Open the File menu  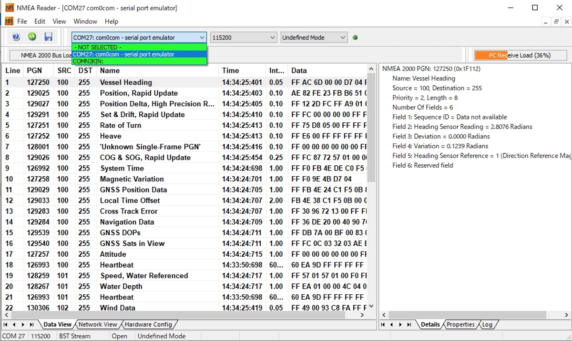pos(22,21)
